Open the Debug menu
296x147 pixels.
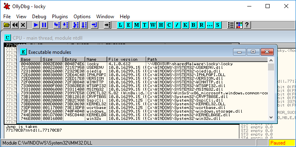click(39, 17)
